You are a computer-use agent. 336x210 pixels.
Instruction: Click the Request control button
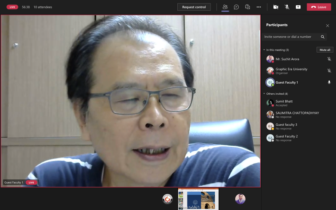(194, 7)
